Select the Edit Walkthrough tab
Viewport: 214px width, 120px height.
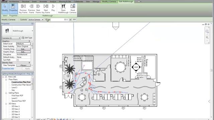[126, 1]
